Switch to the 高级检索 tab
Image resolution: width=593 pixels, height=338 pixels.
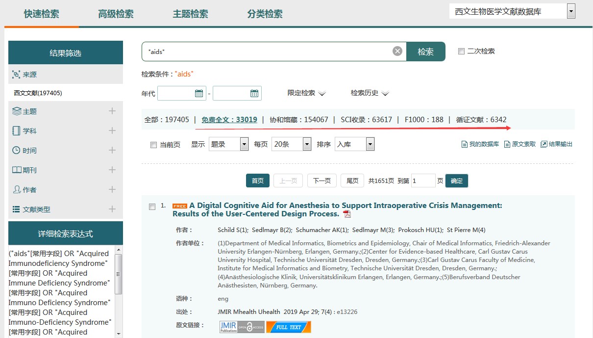116,14
